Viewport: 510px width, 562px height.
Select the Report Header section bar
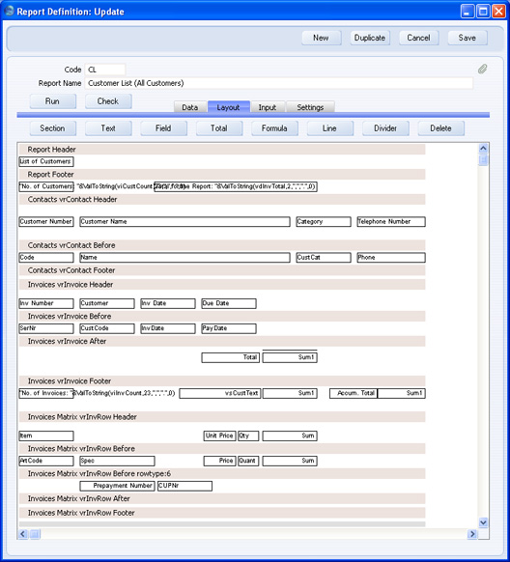click(222, 150)
